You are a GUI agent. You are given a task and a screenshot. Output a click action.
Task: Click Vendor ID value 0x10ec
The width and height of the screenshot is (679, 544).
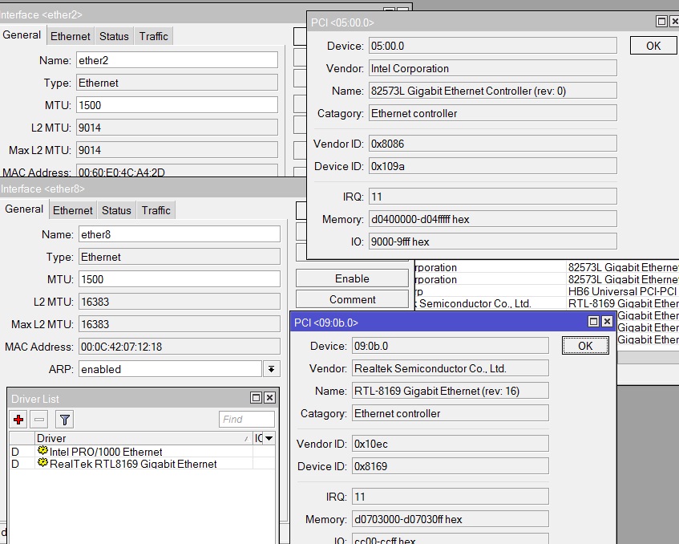click(x=451, y=444)
